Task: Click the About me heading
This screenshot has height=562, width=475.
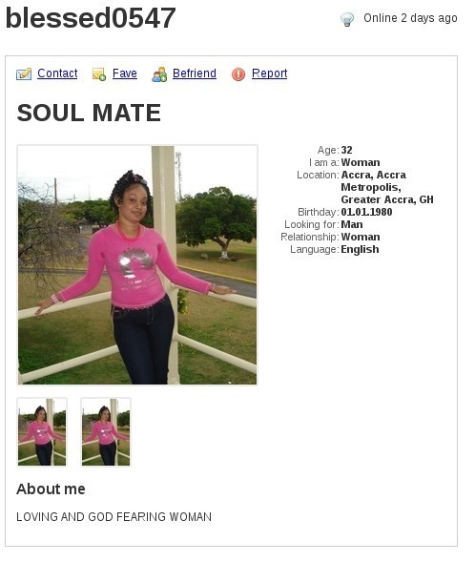Action: (51, 489)
